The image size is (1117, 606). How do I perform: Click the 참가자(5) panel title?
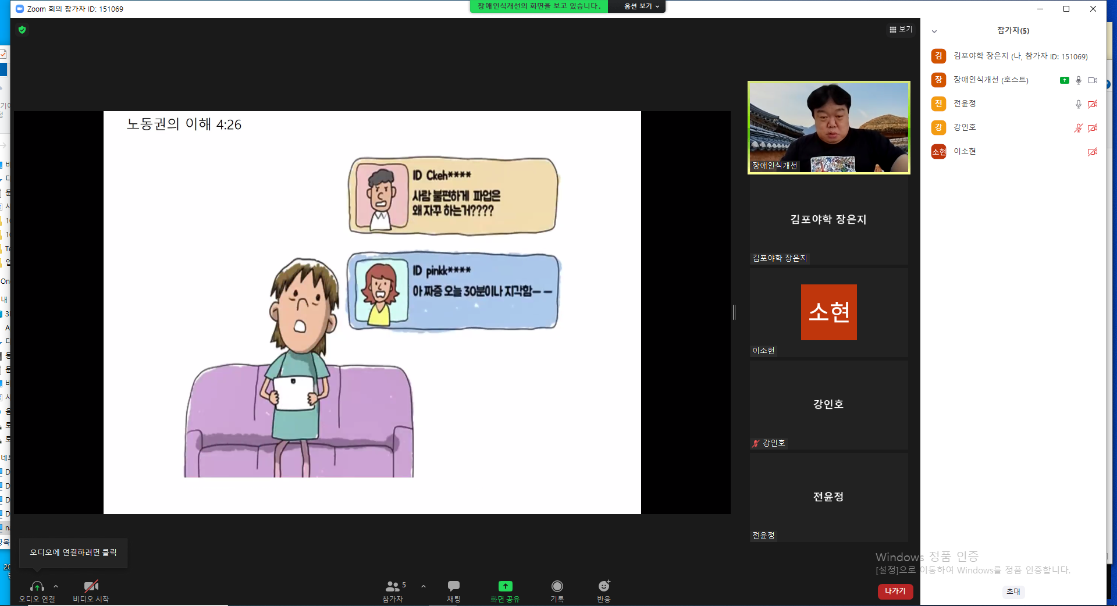pyautogui.click(x=1013, y=30)
